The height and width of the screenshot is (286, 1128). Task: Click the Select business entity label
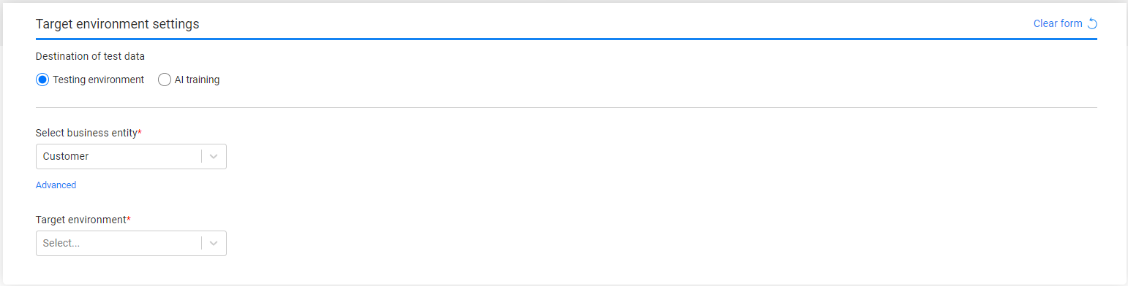click(x=86, y=132)
